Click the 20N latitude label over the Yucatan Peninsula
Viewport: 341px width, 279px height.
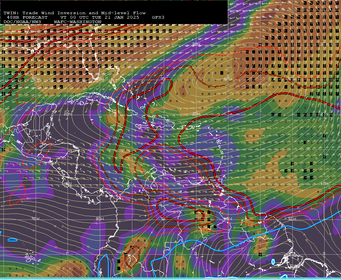pyautogui.click(x=68, y=114)
